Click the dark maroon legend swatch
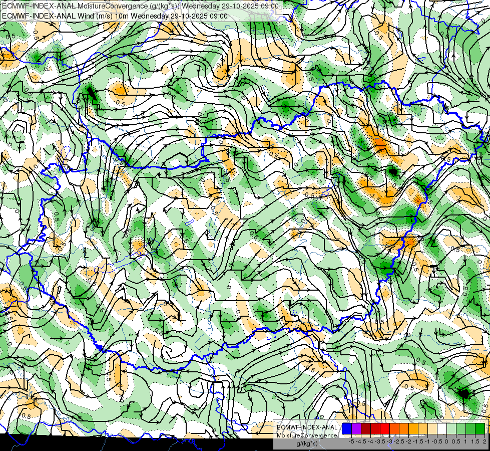The width and height of the screenshot is (490, 451). point(366,428)
